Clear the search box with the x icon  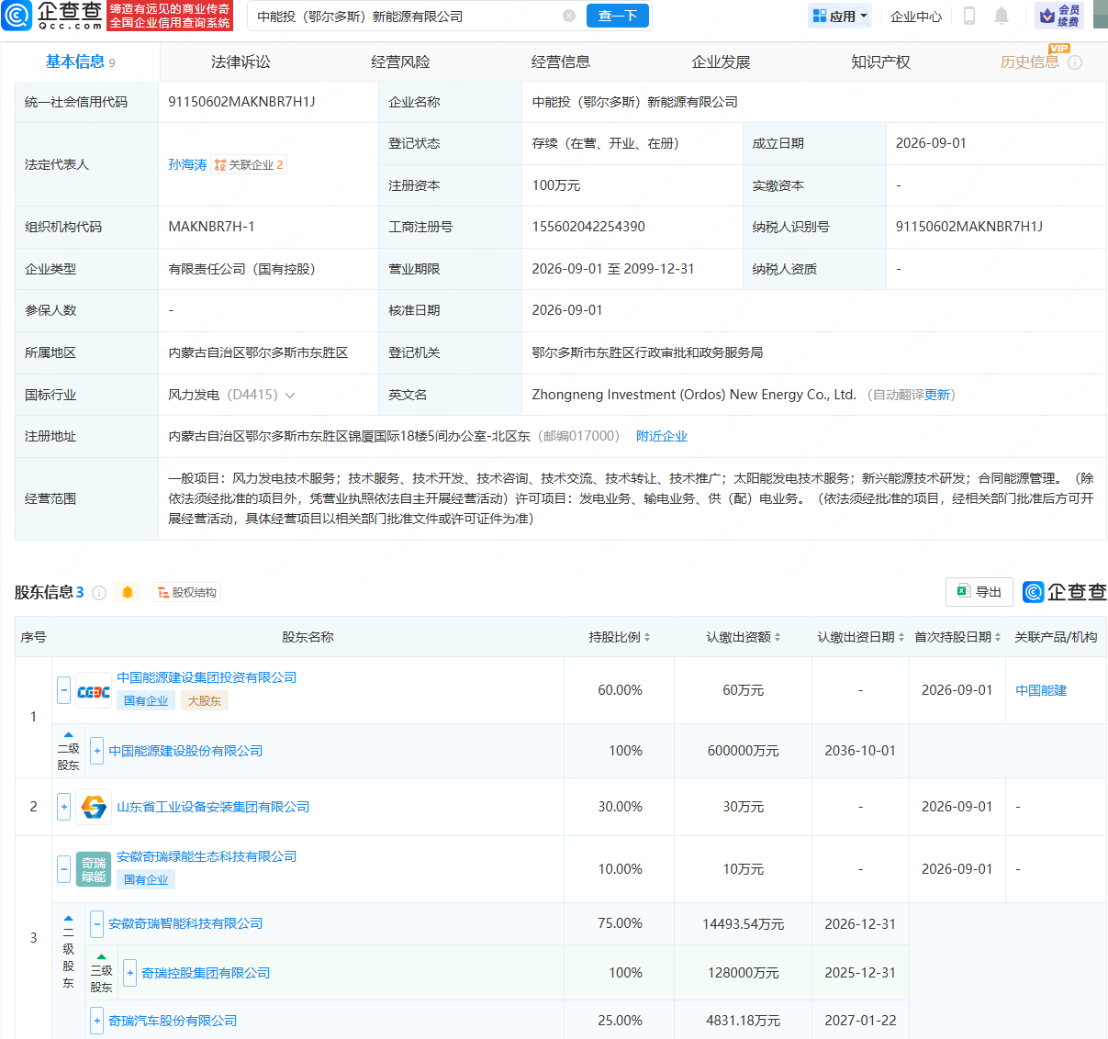pyautogui.click(x=569, y=16)
